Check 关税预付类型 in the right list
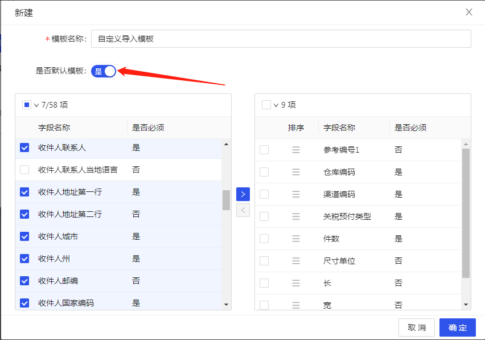This screenshot has height=340, width=485. click(x=264, y=216)
